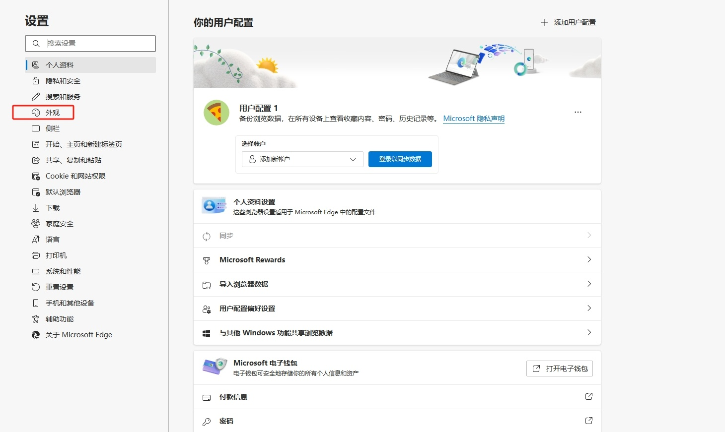
Task: Open the 隐私和安全 settings section
Action: (90, 81)
